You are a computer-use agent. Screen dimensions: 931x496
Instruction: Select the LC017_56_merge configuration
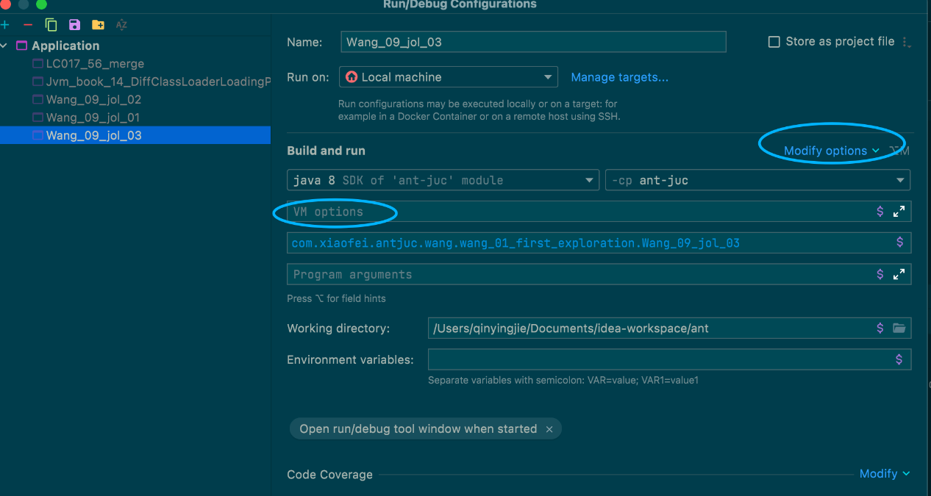point(95,64)
